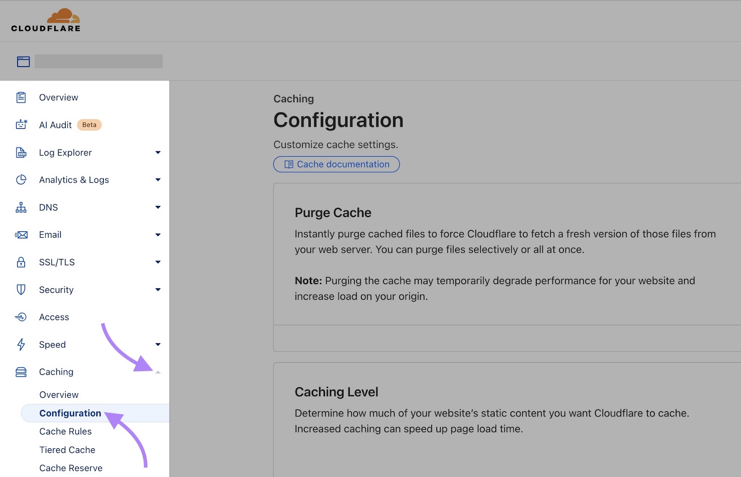
Task: Open the SSL/TLS padlock icon
Action: (21, 262)
